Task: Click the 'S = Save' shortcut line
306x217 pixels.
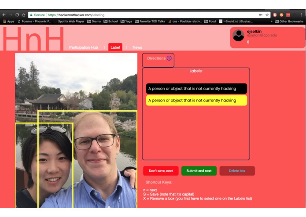Action: coord(169,194)
